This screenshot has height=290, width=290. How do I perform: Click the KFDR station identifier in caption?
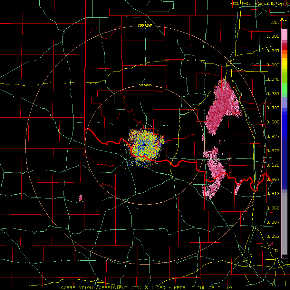(180, 288)
